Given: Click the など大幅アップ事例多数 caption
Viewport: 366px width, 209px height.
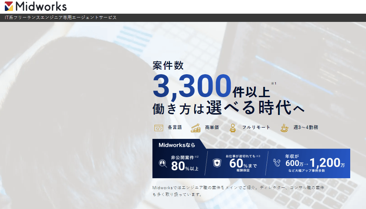Looking at the screenshot, I should (x=306, y=171).
